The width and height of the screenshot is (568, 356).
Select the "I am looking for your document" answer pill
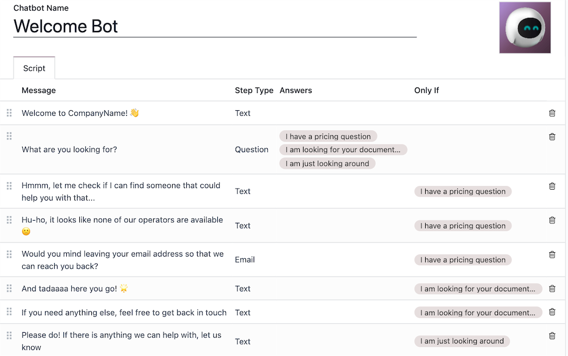[x=343, y=149]
